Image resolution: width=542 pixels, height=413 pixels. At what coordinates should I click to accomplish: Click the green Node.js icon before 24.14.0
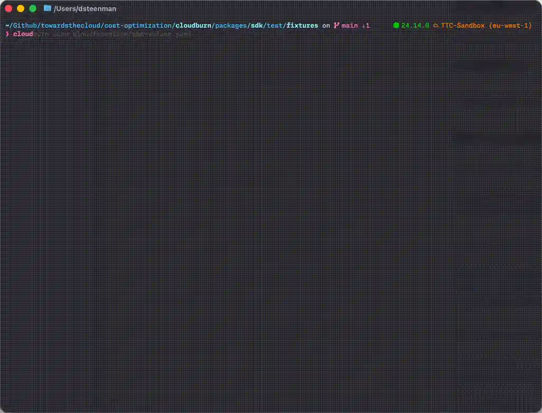[396, 25]
